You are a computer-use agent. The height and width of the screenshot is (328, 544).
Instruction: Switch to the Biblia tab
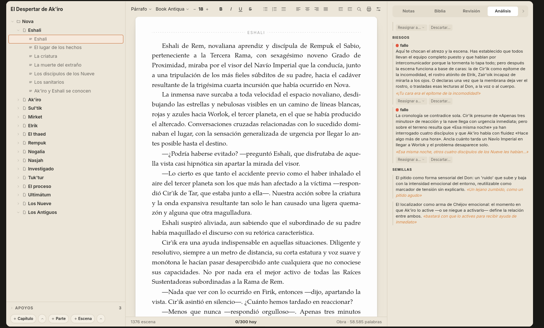[x=440, y=11]
